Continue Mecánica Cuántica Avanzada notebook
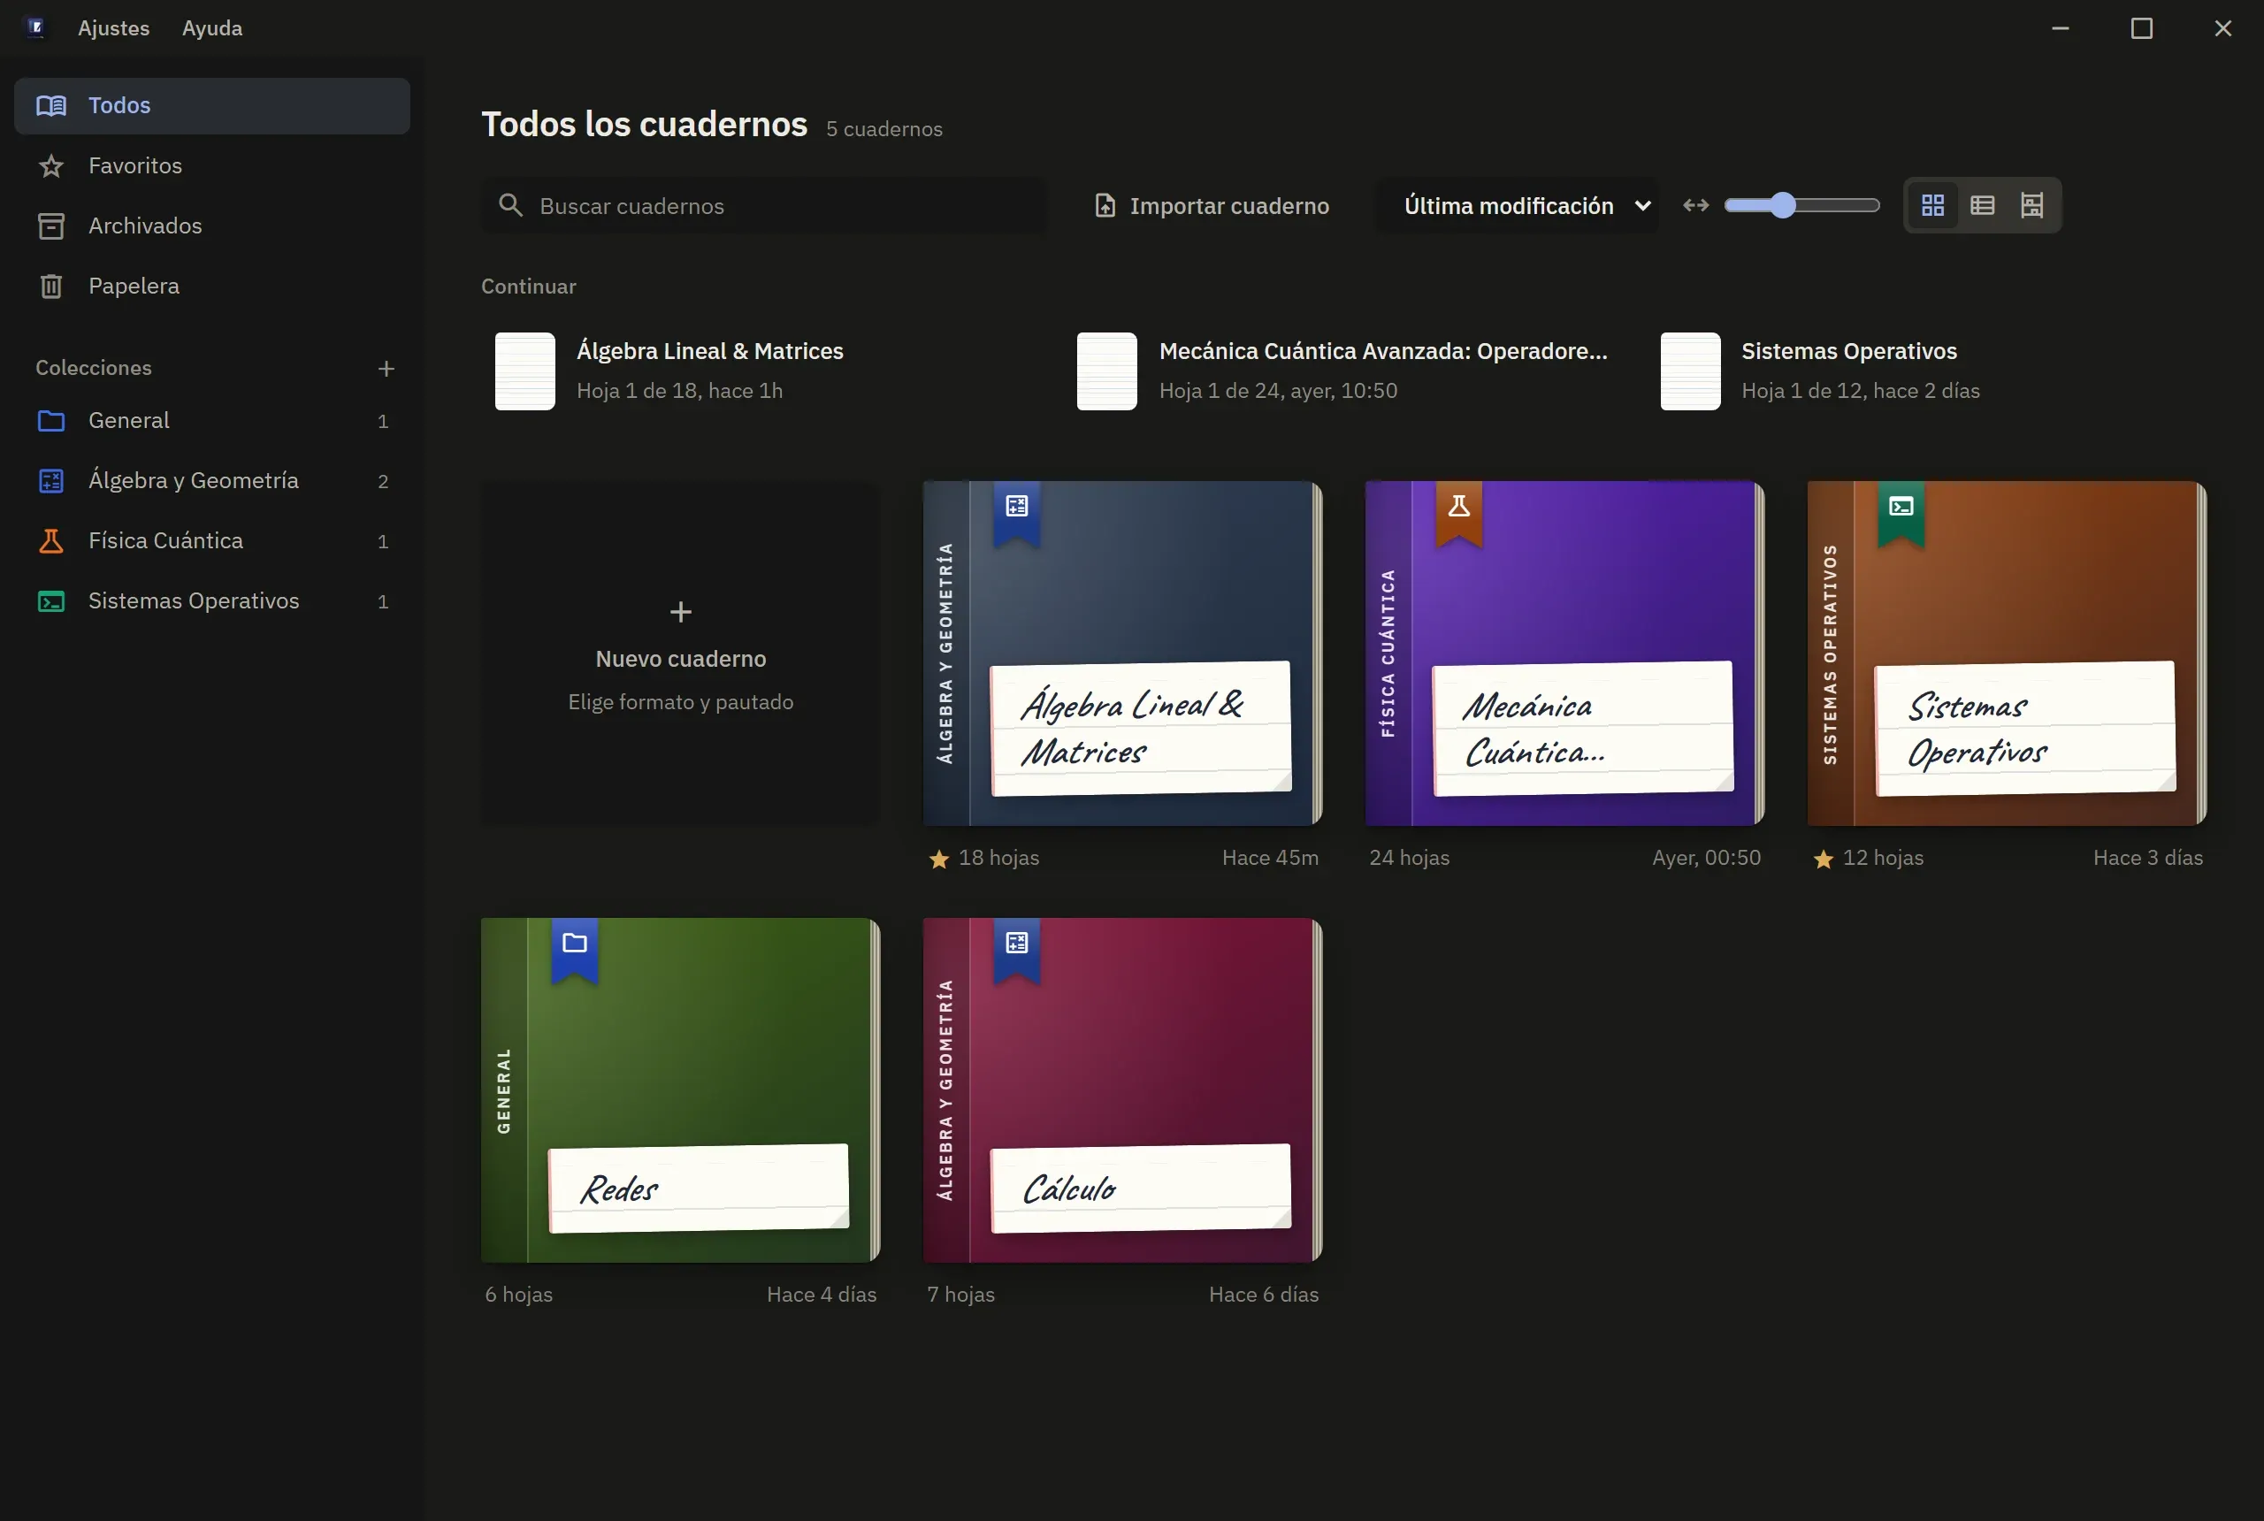The width and height of the screenshot is (2264, 1521). click(1349, 371)
